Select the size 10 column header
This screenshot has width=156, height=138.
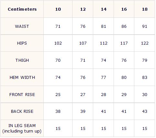click(58, 9)
